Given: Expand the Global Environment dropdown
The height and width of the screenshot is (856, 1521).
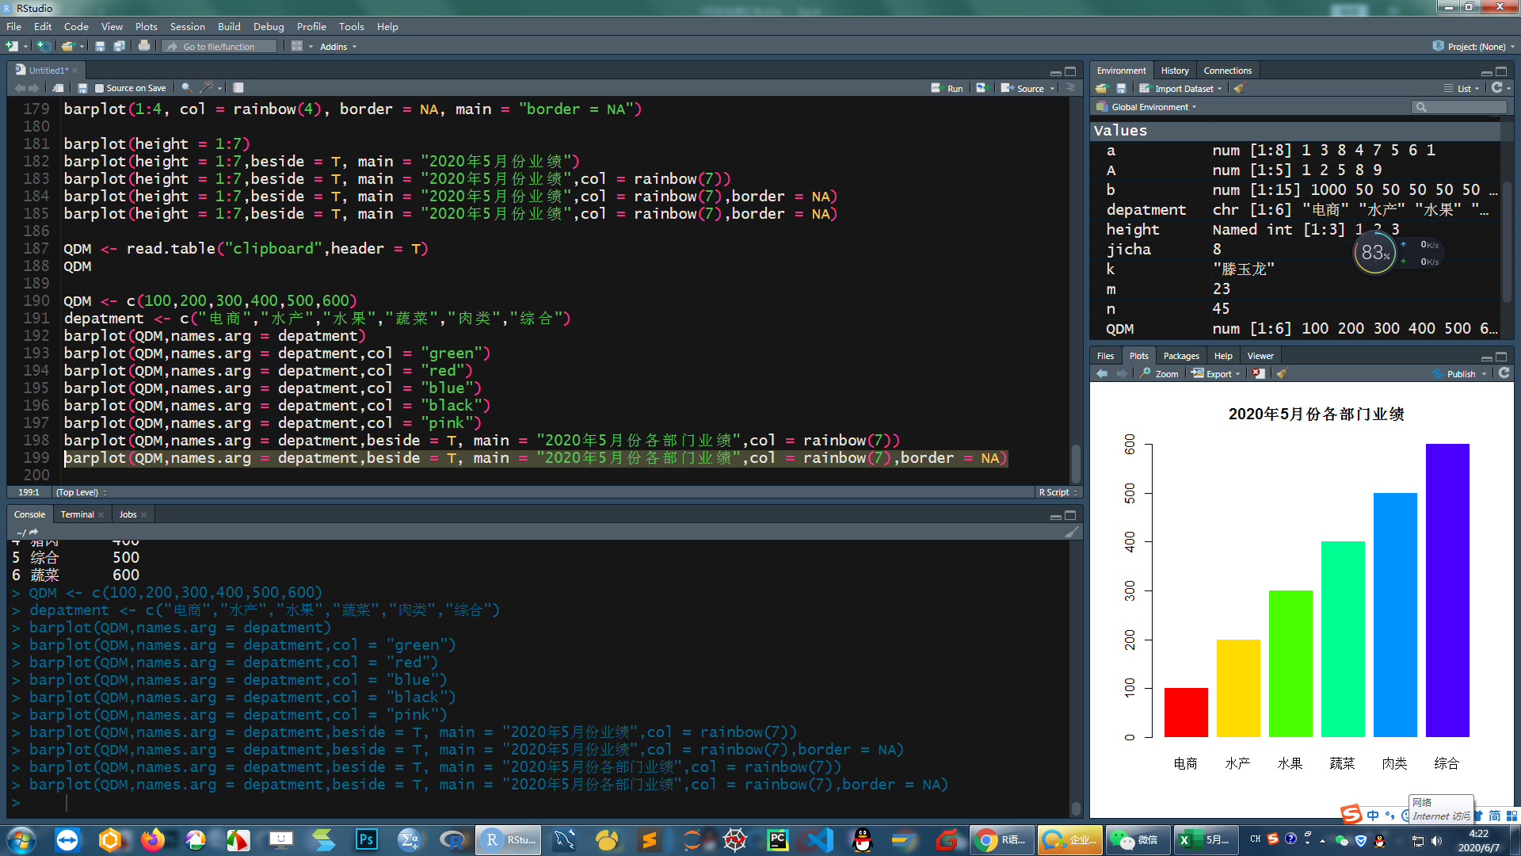Looking at the screenshot, I should pos(1149,107).
